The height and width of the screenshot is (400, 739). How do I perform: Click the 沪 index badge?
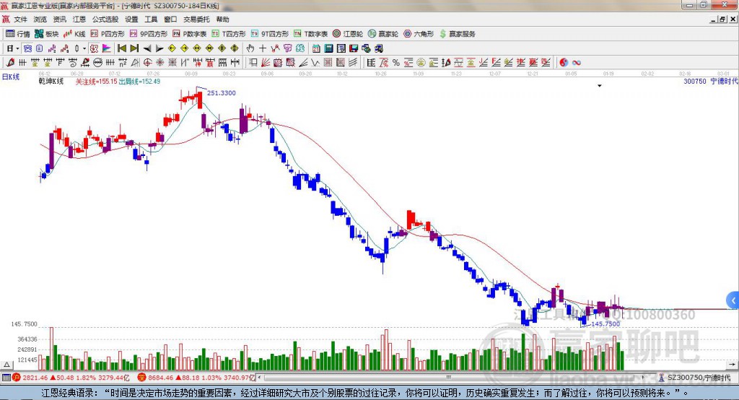coord(16,378)
